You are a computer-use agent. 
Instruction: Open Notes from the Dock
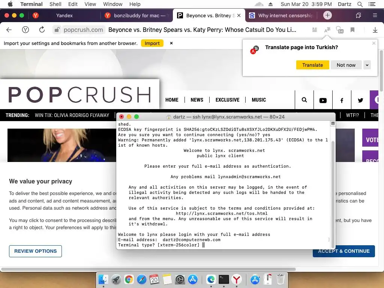point(167,279)
